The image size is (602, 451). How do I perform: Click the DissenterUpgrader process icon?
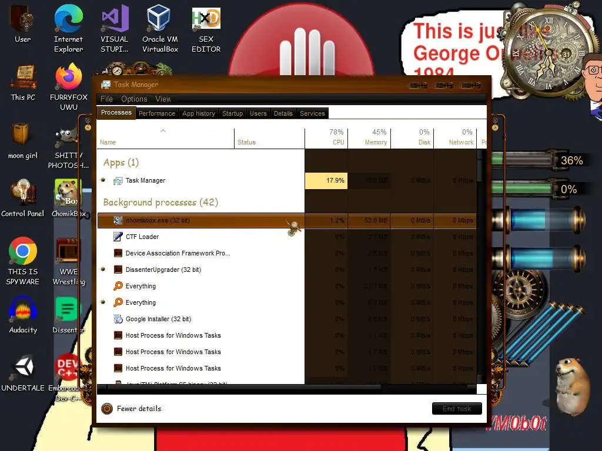(118, 270)
